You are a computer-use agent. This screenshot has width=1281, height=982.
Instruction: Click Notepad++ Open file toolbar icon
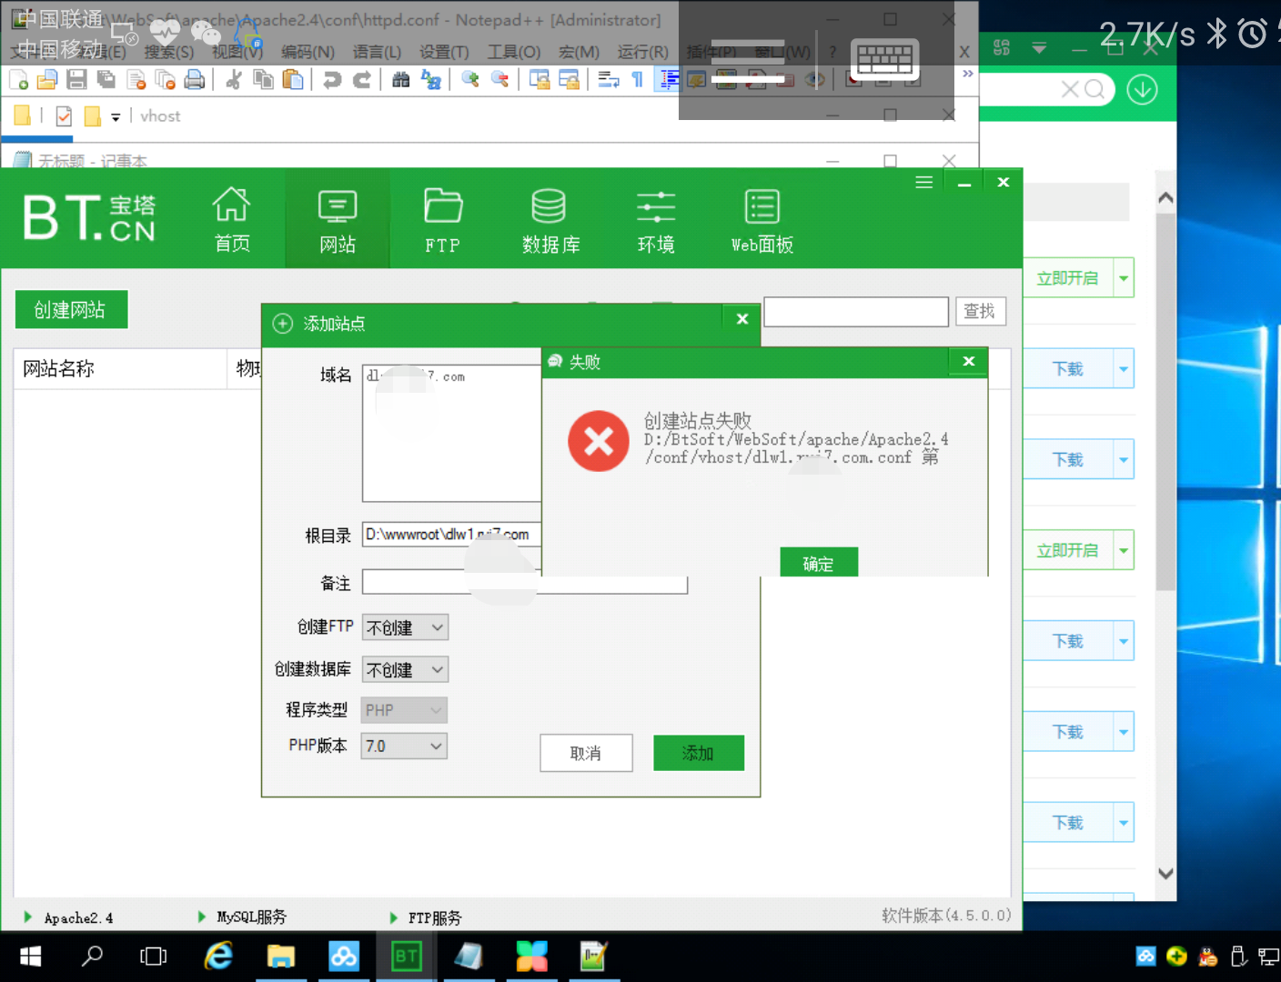(x=47, y=80)
